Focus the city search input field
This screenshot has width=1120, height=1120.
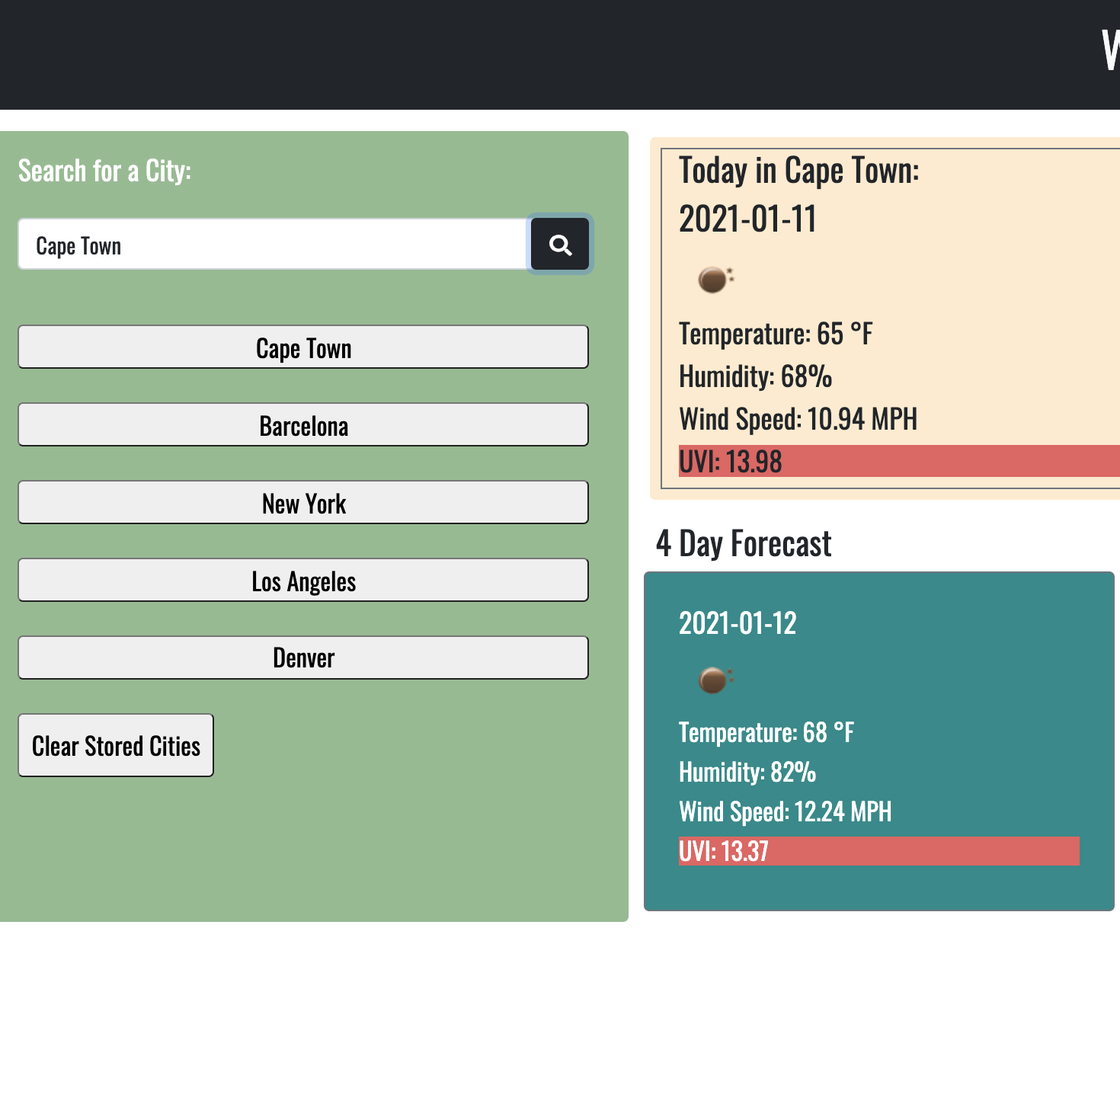(x=273, y=245)
